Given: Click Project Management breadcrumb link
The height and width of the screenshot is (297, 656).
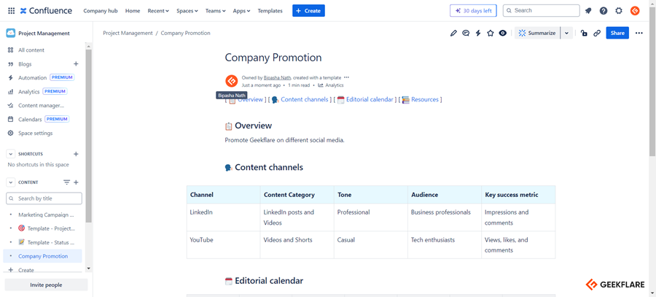Looking at the screenshot, I should pos(128,33).
